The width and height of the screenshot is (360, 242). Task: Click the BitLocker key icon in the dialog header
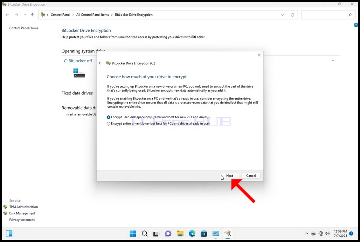[108, 63]
